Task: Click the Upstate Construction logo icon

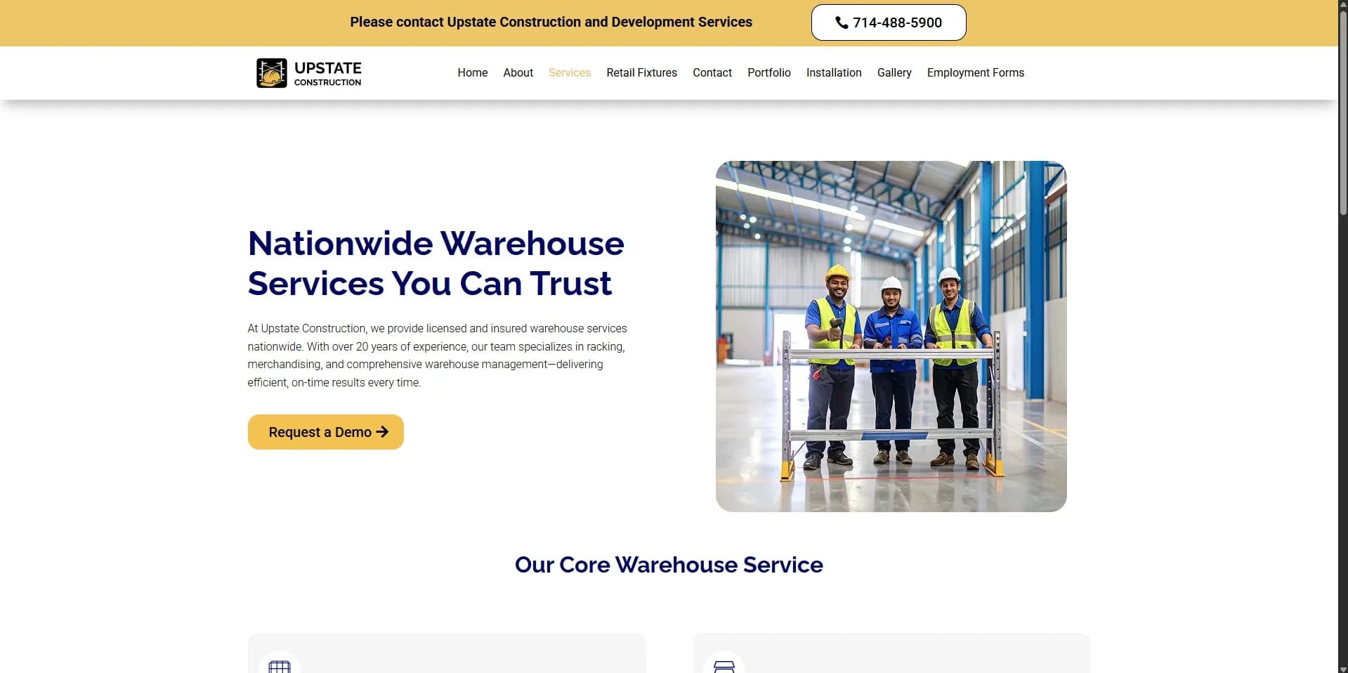Action: (x=272, y=73)
